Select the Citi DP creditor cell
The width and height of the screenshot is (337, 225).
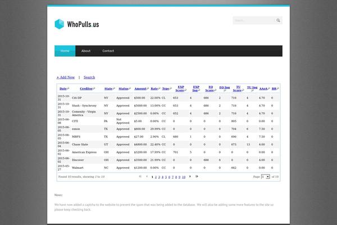point(77,98)
